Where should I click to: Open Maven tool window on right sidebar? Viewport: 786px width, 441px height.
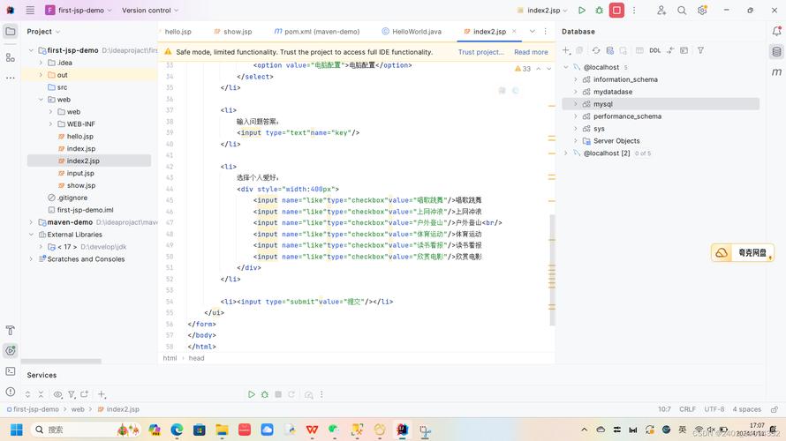click(x=776, y=72)
